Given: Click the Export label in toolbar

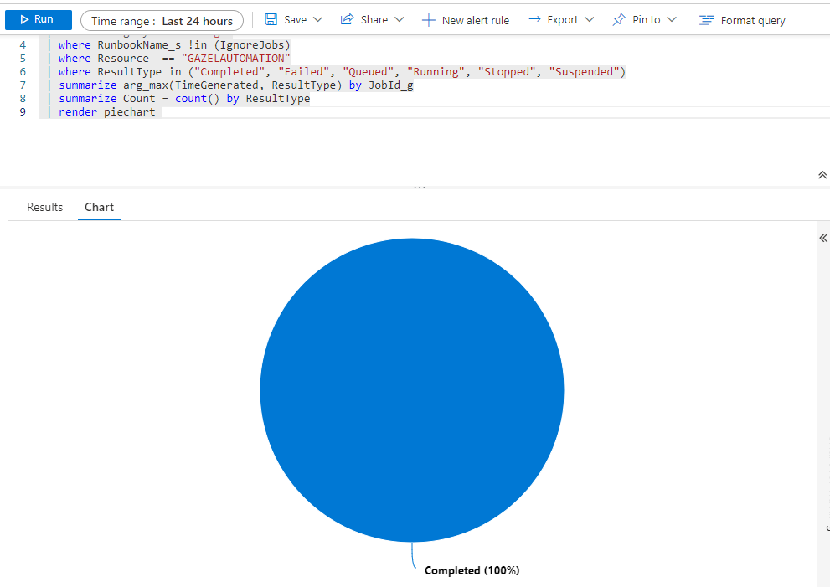Looking at the screenshot, I should tap(563, 19).
